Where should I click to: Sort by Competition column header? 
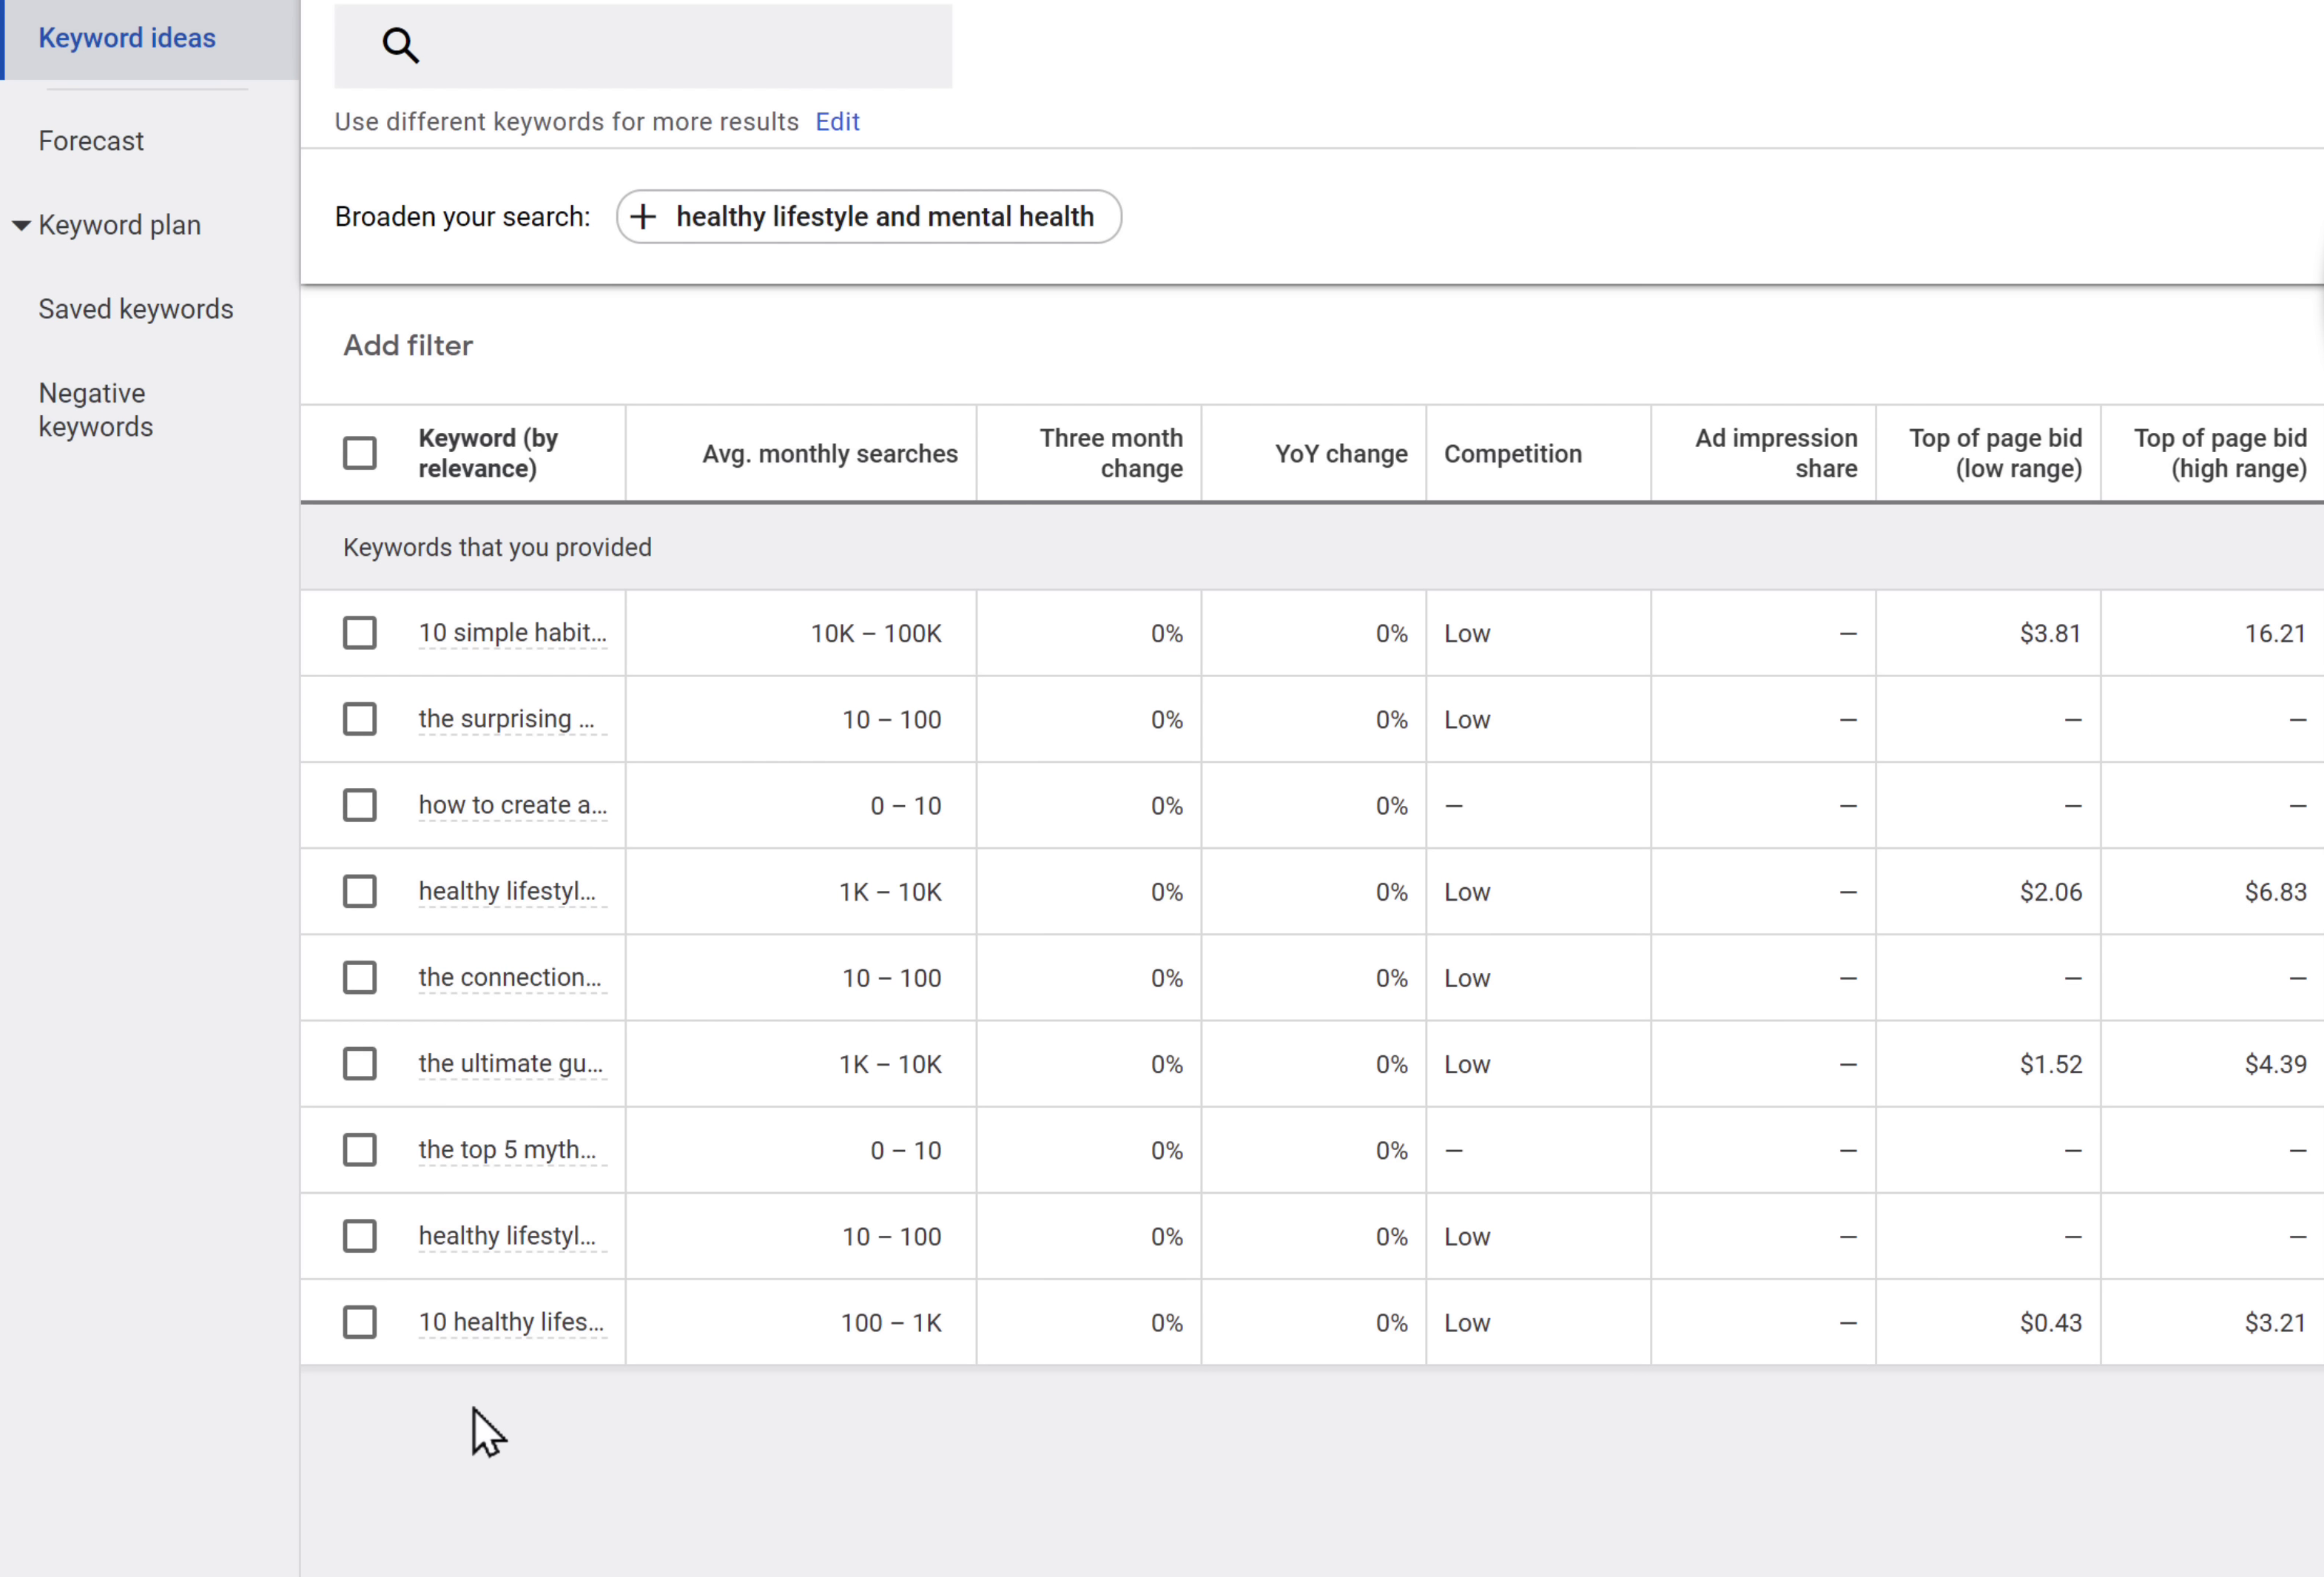pyautogui.click(x=1512, y=454)
